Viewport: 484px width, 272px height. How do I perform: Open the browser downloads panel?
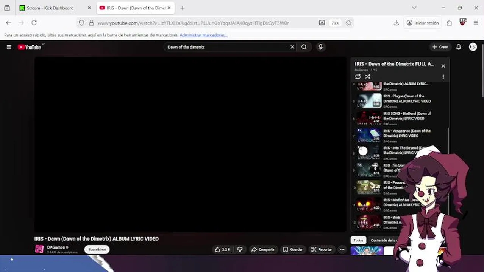396,23
